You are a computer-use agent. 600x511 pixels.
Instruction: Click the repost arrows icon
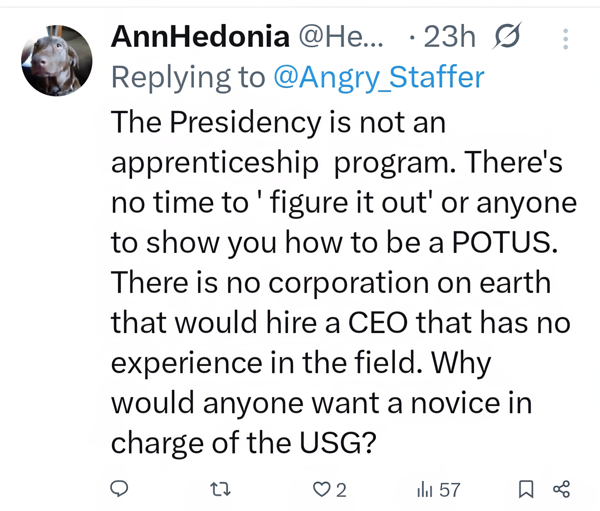coord(220,489)
